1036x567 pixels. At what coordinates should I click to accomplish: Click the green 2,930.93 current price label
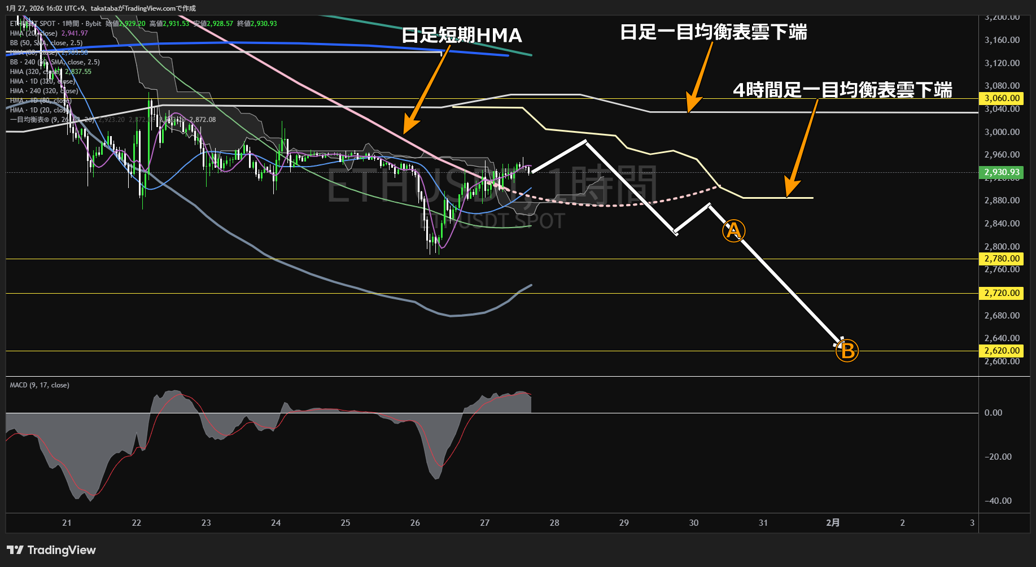pyautogui.click(x=1002, y=172)
